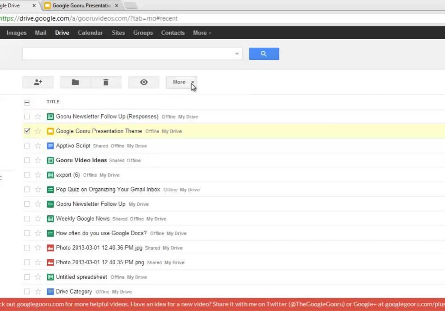Click image icon of Photo 12.40.35 PM.png
Screen dimensions: 445x311
pos(50,262)
